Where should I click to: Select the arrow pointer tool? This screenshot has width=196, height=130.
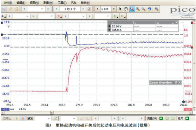pyautogui.click(x=120, y=9)
